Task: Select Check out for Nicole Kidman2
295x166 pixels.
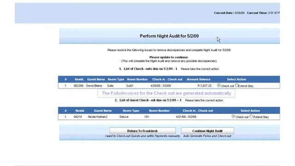Action: pos(233,117)
